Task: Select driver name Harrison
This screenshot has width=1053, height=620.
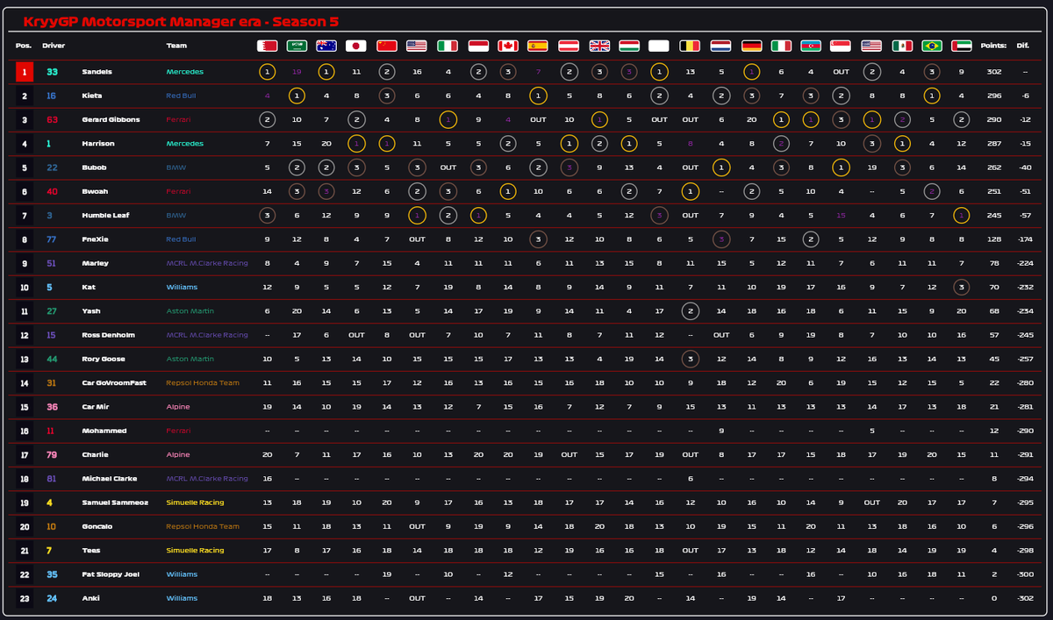Action: pos(98,144)
